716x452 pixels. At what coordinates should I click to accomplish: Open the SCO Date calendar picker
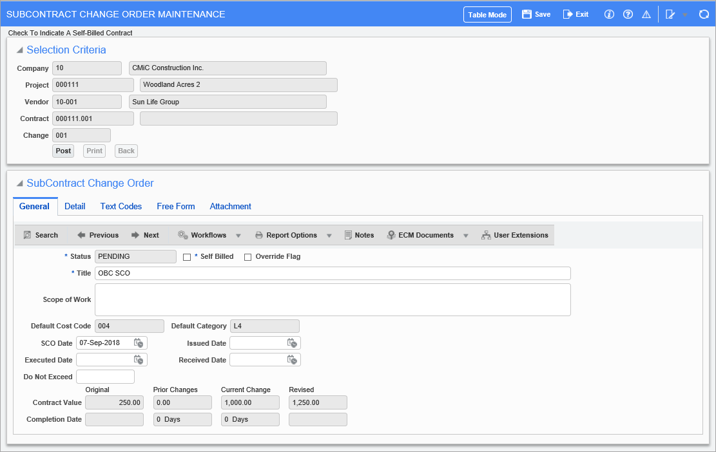[139, 343]
